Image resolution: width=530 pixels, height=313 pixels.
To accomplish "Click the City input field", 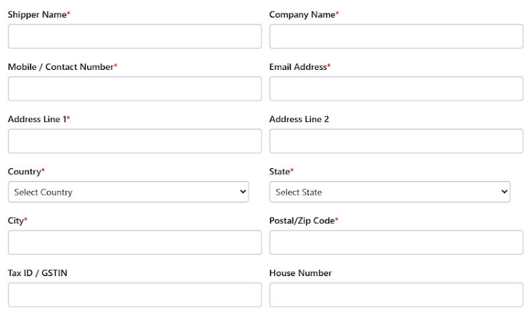I will (134, 242).
